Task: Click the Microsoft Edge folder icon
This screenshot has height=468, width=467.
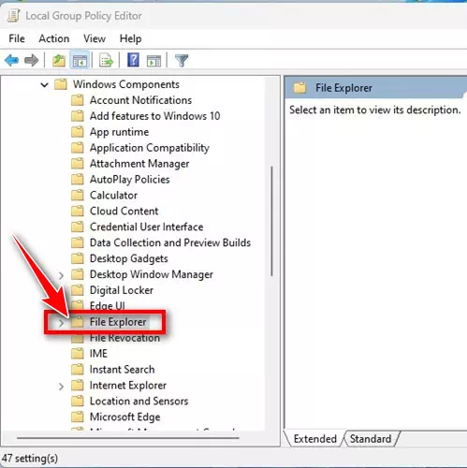Action: pos(78,417)
